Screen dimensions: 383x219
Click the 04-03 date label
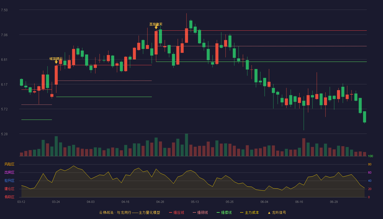(91, 202)
